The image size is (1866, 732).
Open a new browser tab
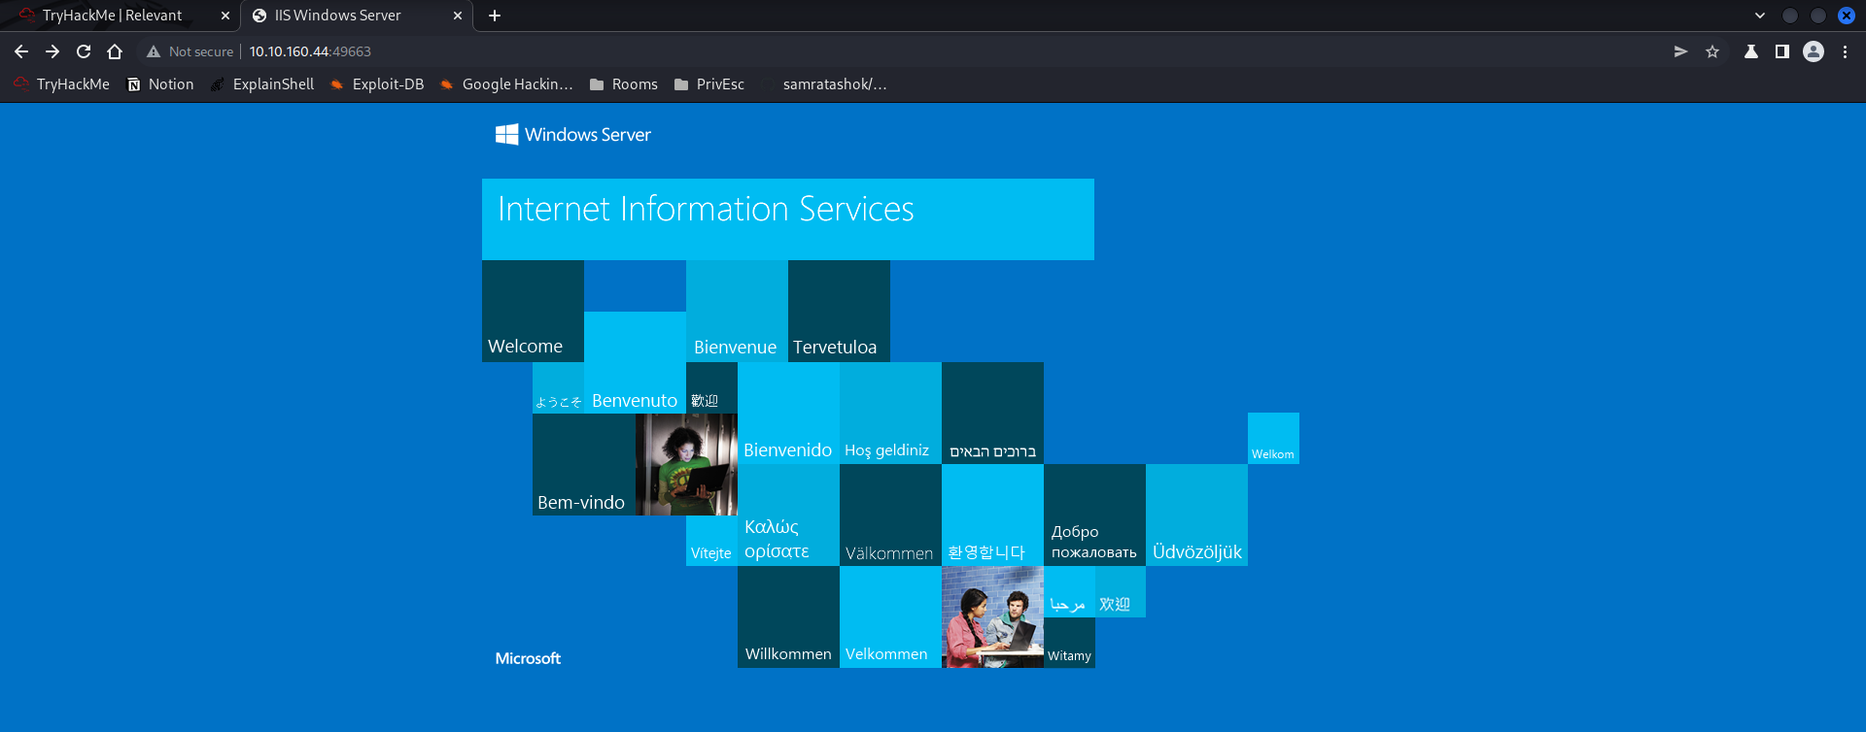click(495, 16)
